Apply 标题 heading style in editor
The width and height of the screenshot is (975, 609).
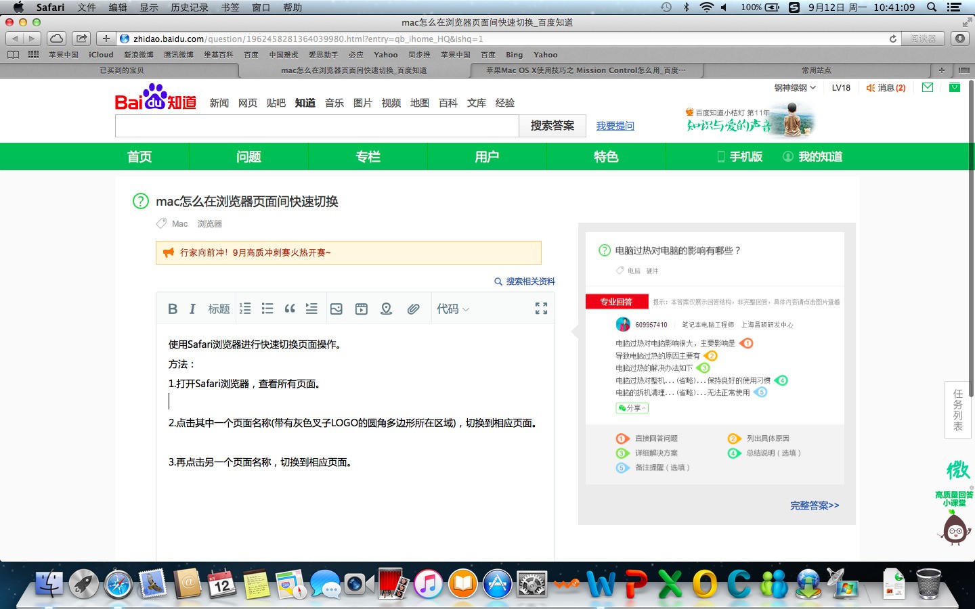[219, 309]
